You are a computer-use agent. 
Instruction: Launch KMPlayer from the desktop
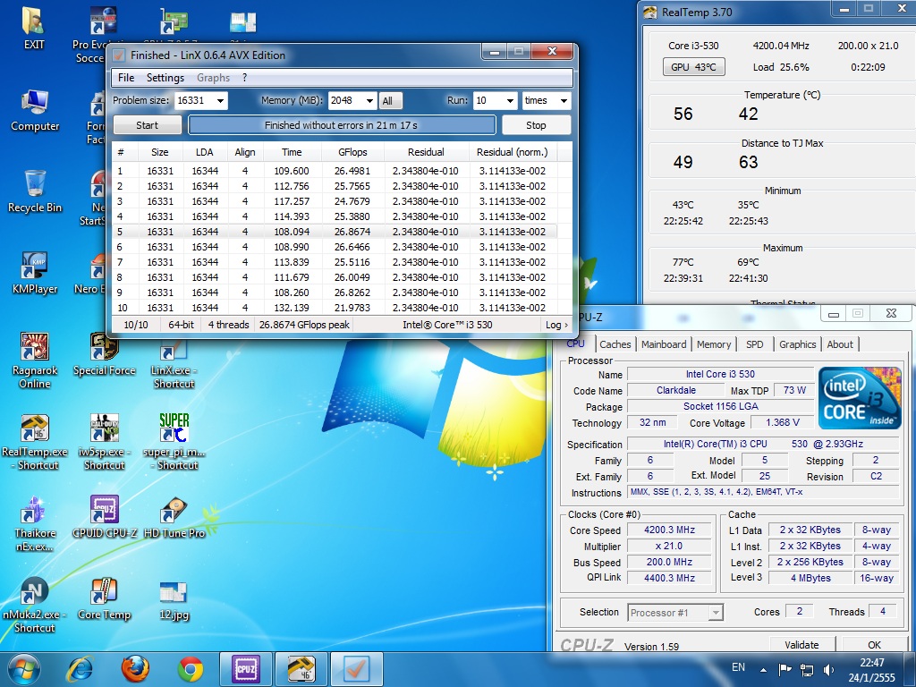point(35,273)
